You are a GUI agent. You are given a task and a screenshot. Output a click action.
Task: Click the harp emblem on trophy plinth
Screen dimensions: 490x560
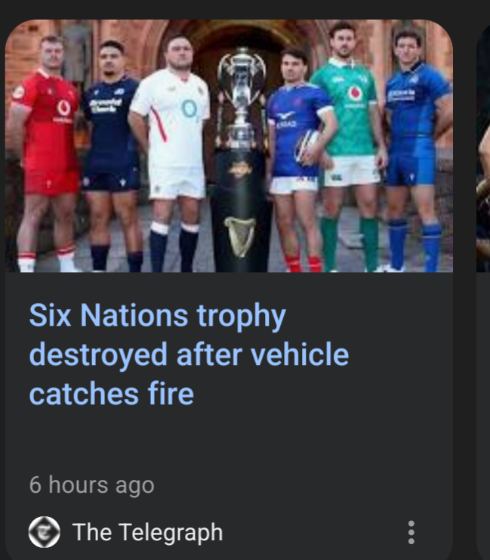tap(239, 237)
